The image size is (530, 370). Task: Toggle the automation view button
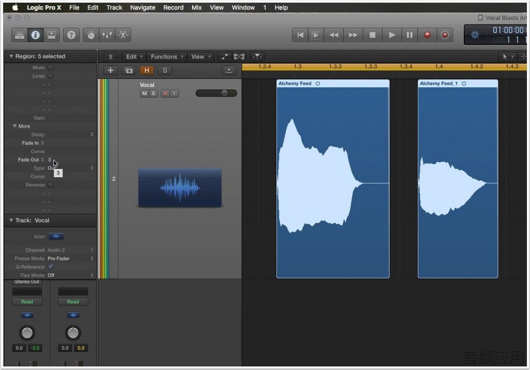click(x=225, y=57)
